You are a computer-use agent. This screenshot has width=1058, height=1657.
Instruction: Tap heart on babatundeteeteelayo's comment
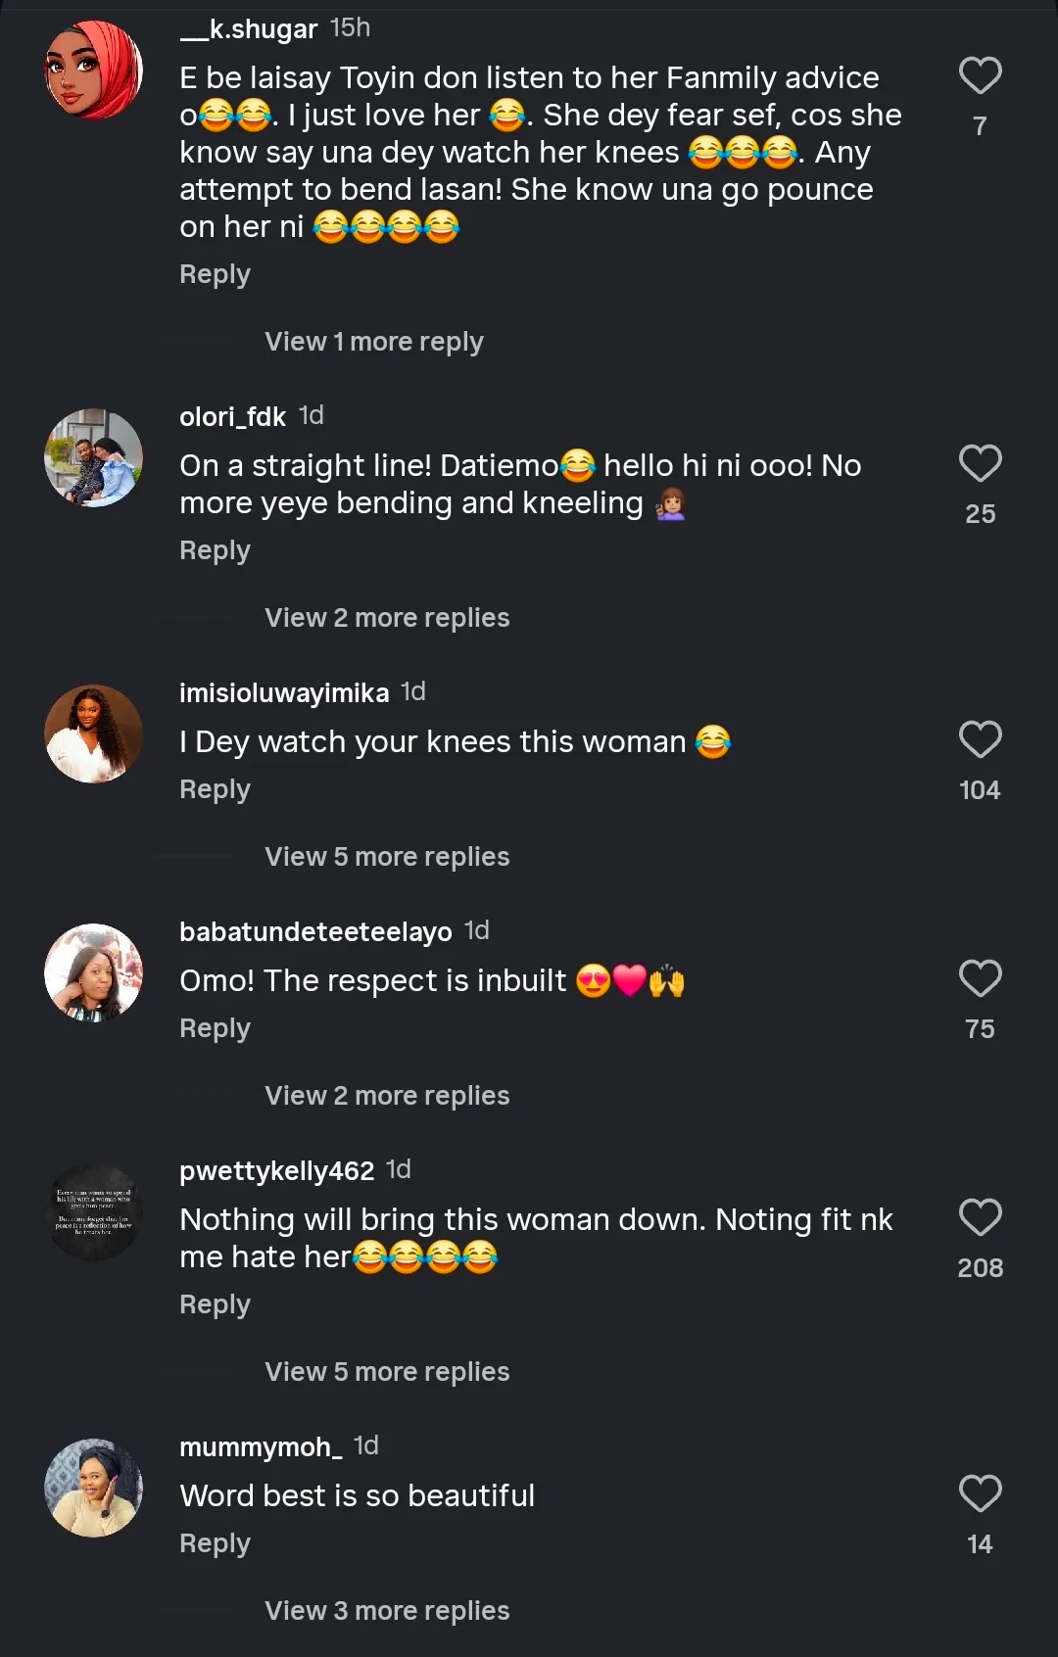point(980,979)
